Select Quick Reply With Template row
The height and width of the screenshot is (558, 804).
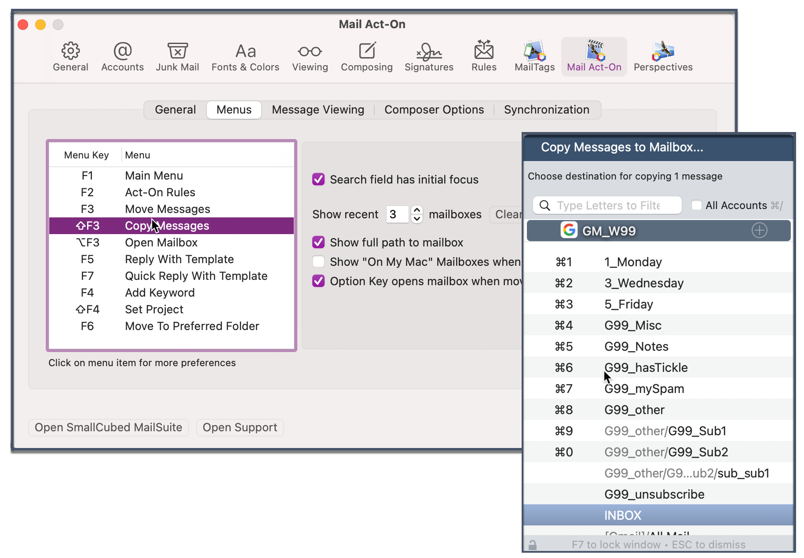click(x=172, y=276)
